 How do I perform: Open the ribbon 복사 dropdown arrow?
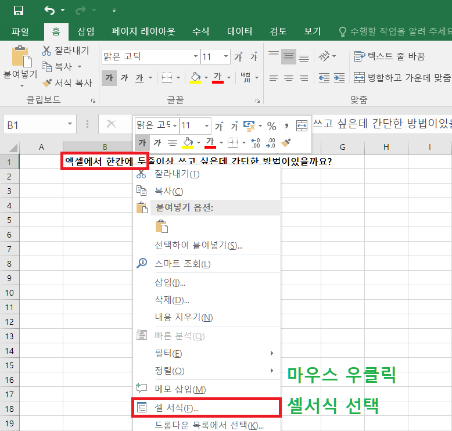tap(80, 67)
